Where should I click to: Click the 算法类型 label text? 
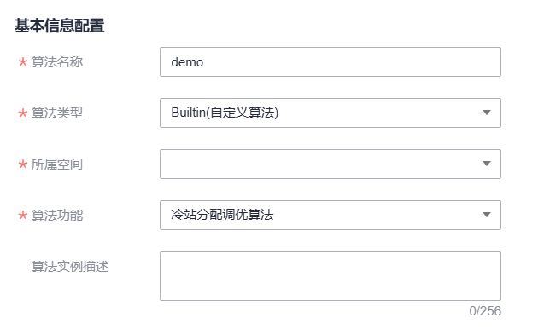pyautogui.click(x=57, y=113)
